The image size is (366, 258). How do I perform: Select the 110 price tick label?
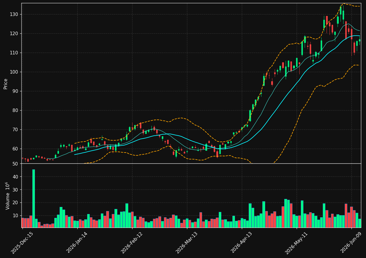[x=14, y=53]
